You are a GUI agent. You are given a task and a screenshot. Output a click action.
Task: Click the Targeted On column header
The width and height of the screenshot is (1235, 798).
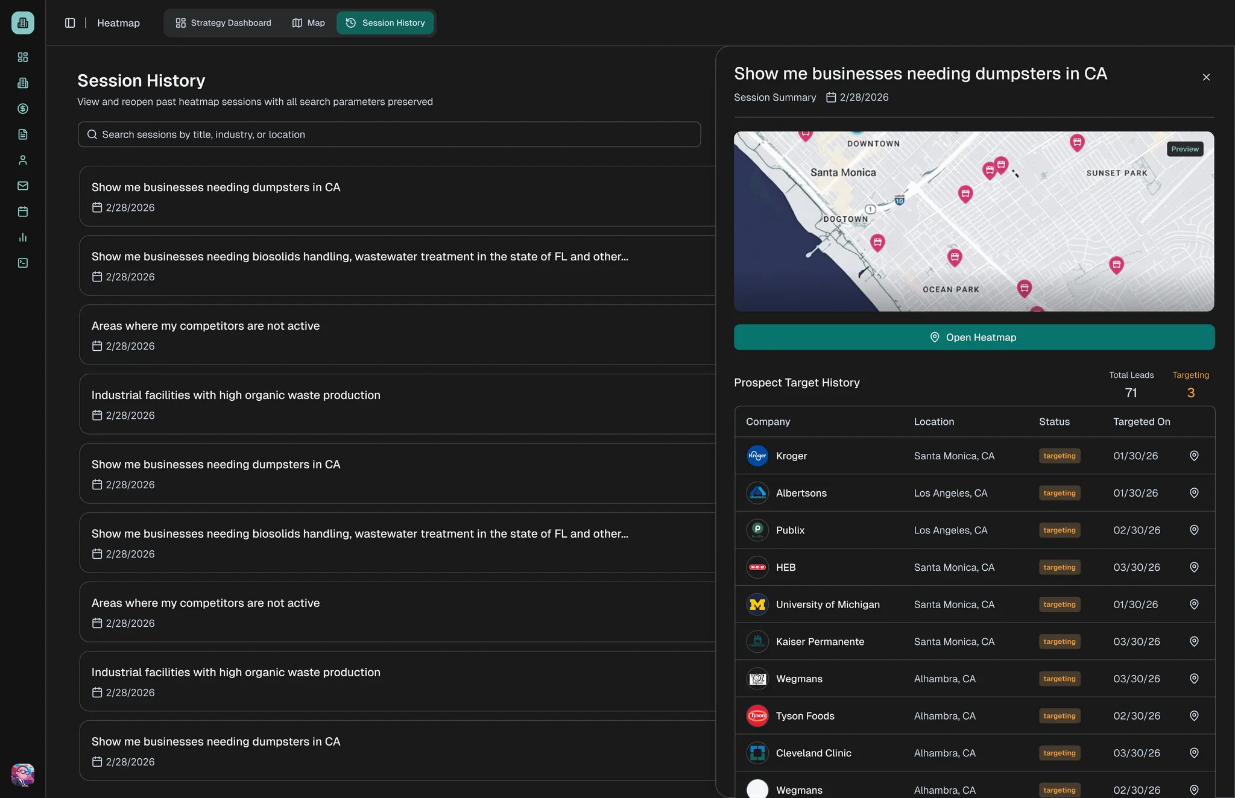1142,422
